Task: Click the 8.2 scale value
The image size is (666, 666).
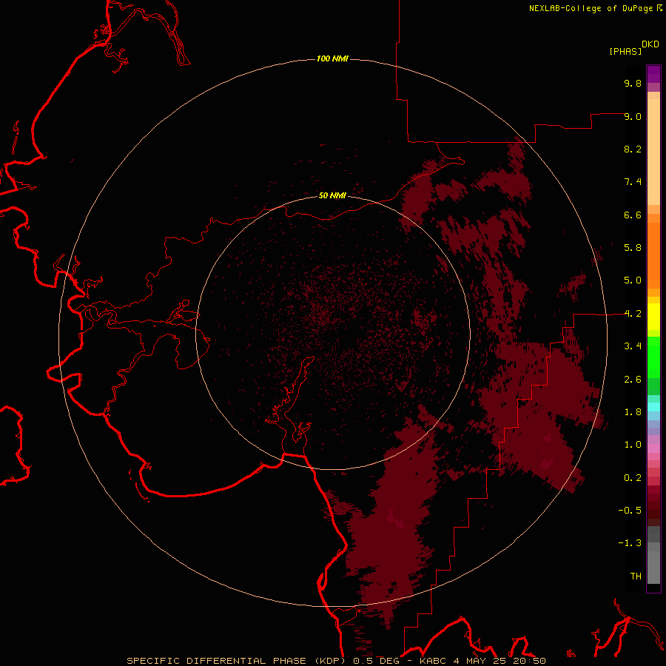Action: click(x=633, y=149)
